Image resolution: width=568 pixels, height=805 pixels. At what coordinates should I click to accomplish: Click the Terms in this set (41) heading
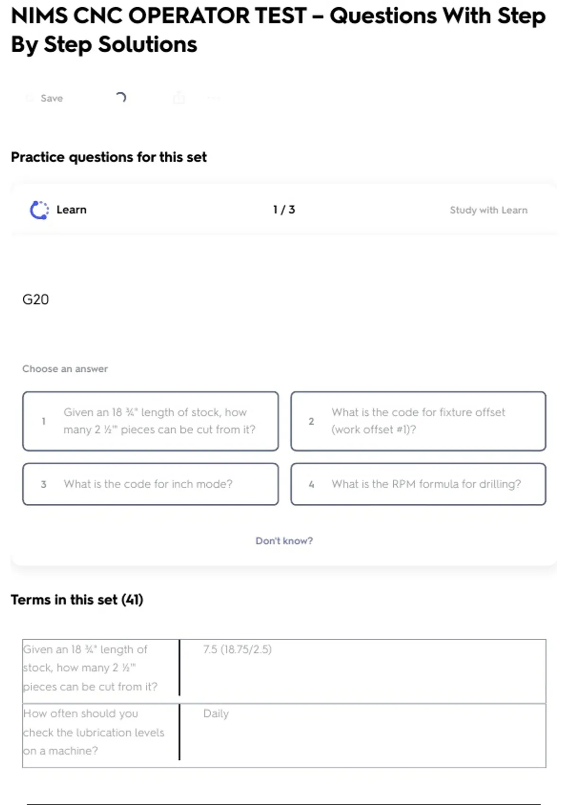(77, 600)
